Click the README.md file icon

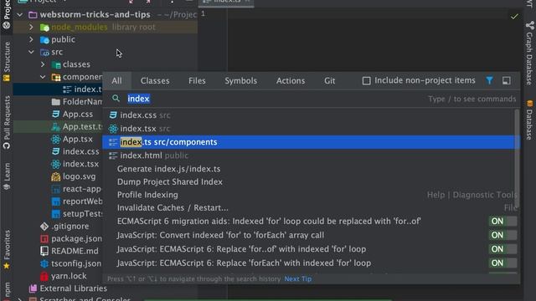(x=44, y=251)
